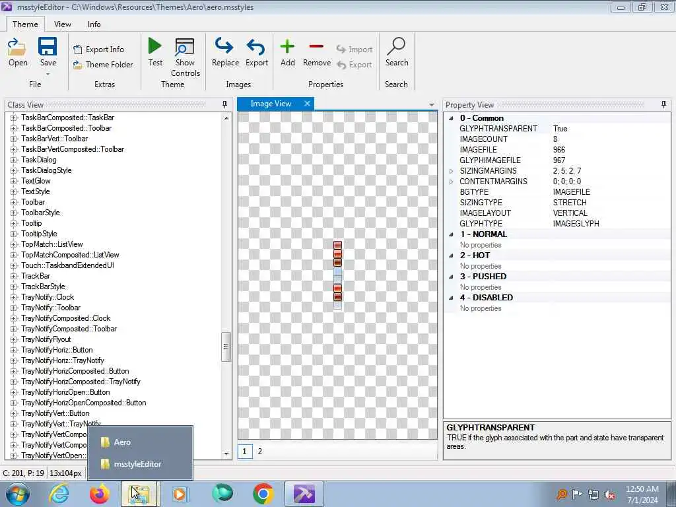Click IMAGECOUNT value 8

[555, 139]
